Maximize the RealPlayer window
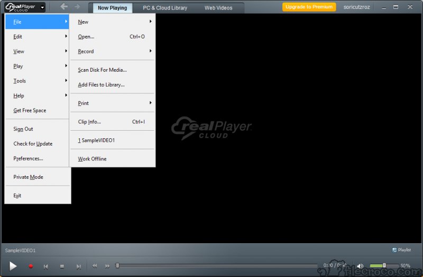This screenshot has width=423, height=277. point(396,7)
